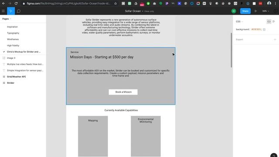Switch to the Wireframes page
Image resolution: width=279 pixels, height=157 pixels.
click(13, 39)
